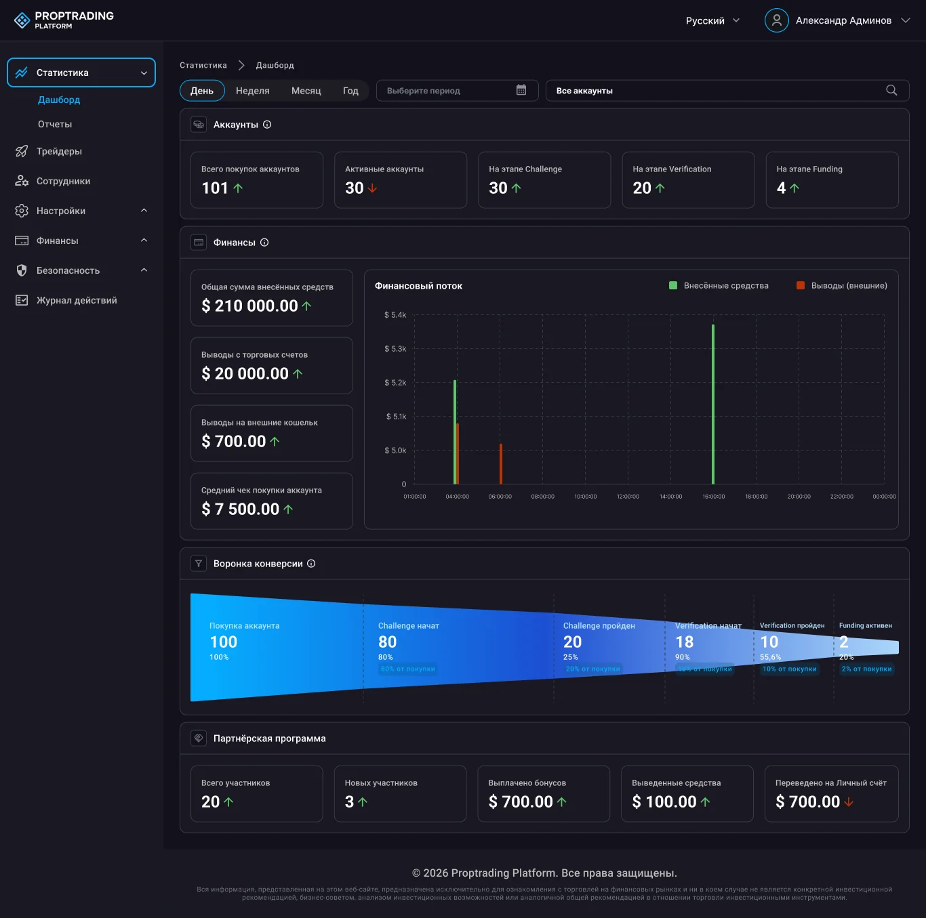
Task: Click Дашборд in the breadcrumb
Action: point(275,65)
